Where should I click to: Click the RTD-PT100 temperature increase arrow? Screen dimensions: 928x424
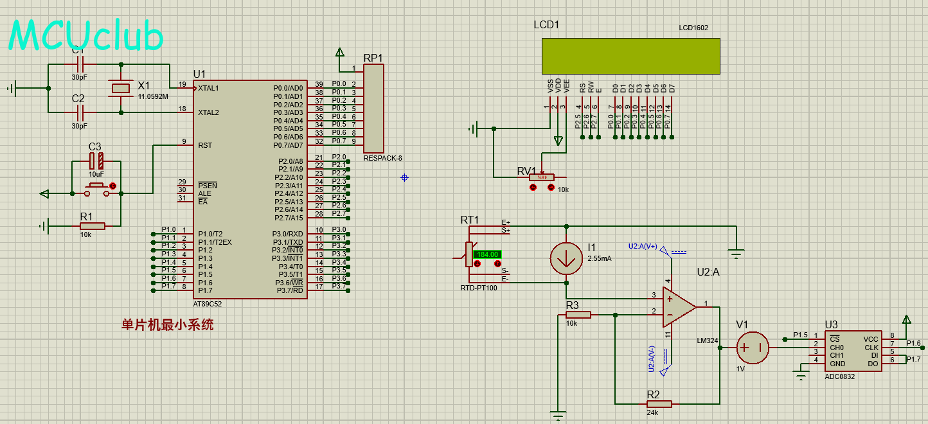(497, 263)
